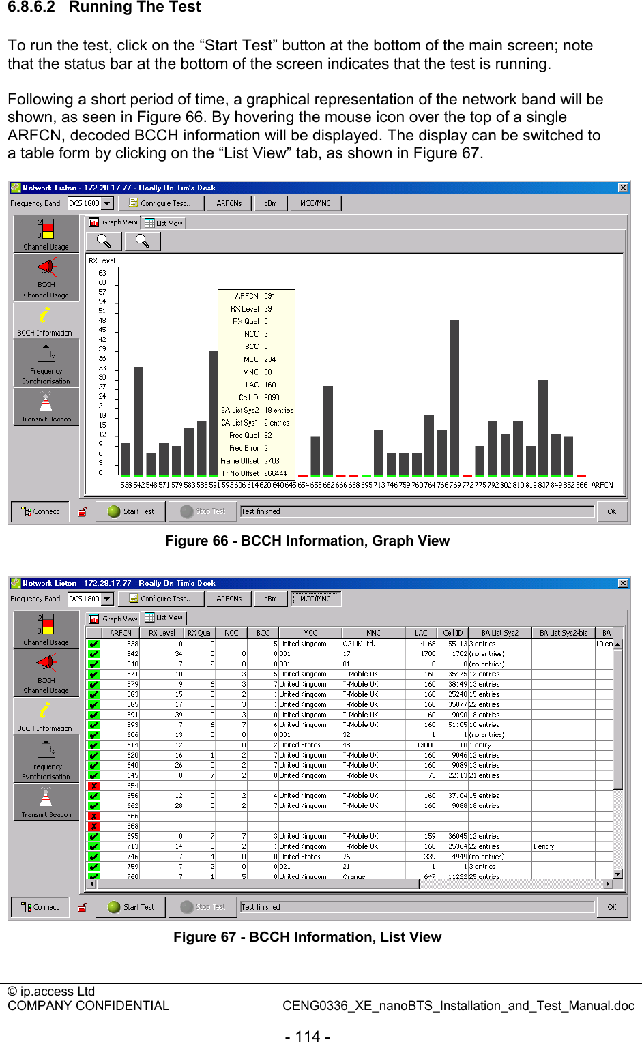Click horizontal scrollbar thumb under list view table
Image resolution: width=642 pixels, height=1042 pixels.
pyautogui.click(x=257, y=884)
